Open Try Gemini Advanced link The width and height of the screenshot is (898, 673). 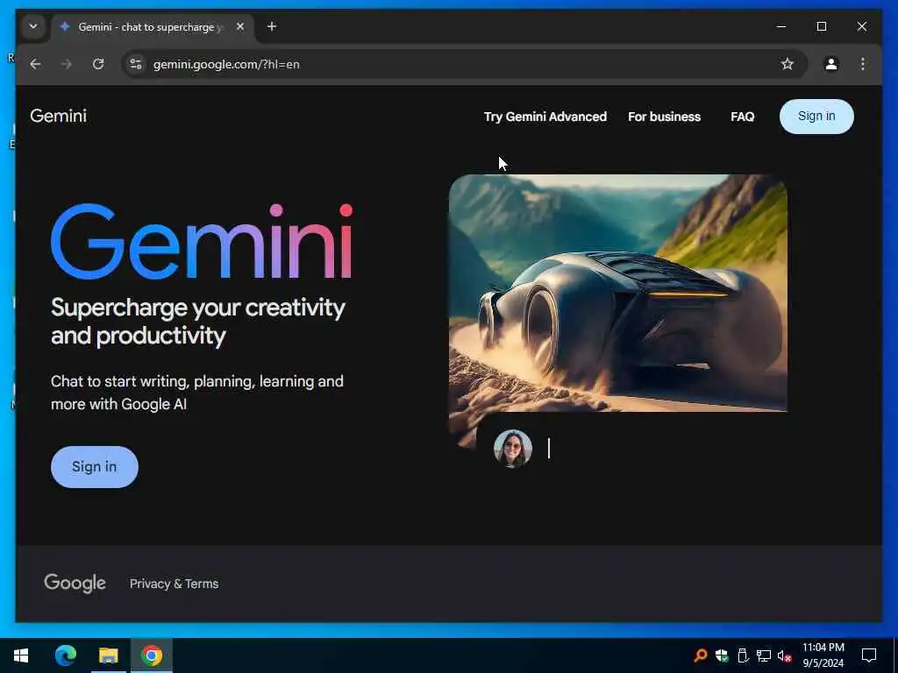(x=545, y=117)
